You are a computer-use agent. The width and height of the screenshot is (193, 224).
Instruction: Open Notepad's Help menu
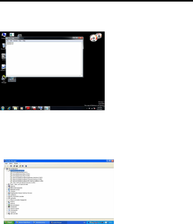[x=24, y=41]
